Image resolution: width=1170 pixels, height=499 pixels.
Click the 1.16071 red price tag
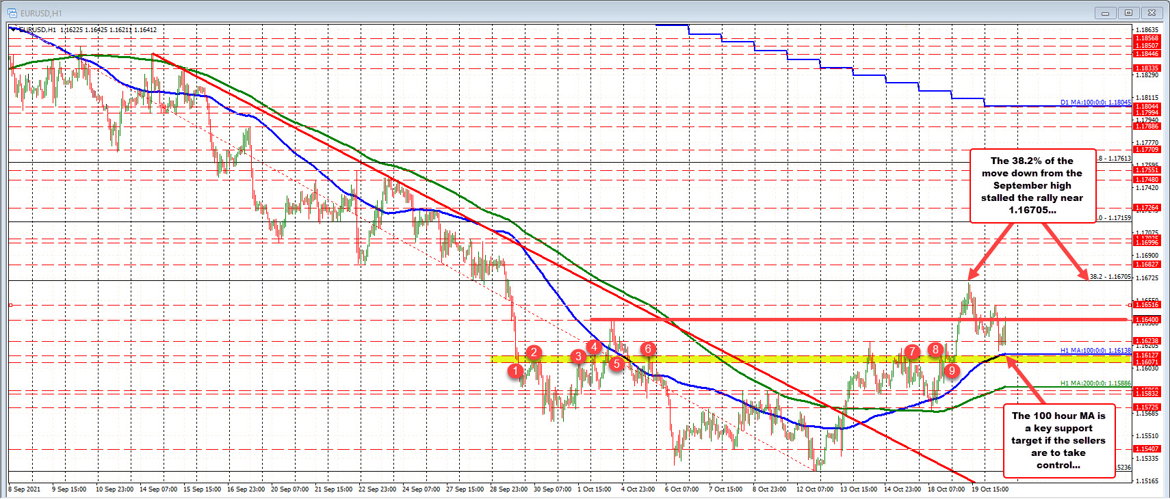pos(1147,362)
